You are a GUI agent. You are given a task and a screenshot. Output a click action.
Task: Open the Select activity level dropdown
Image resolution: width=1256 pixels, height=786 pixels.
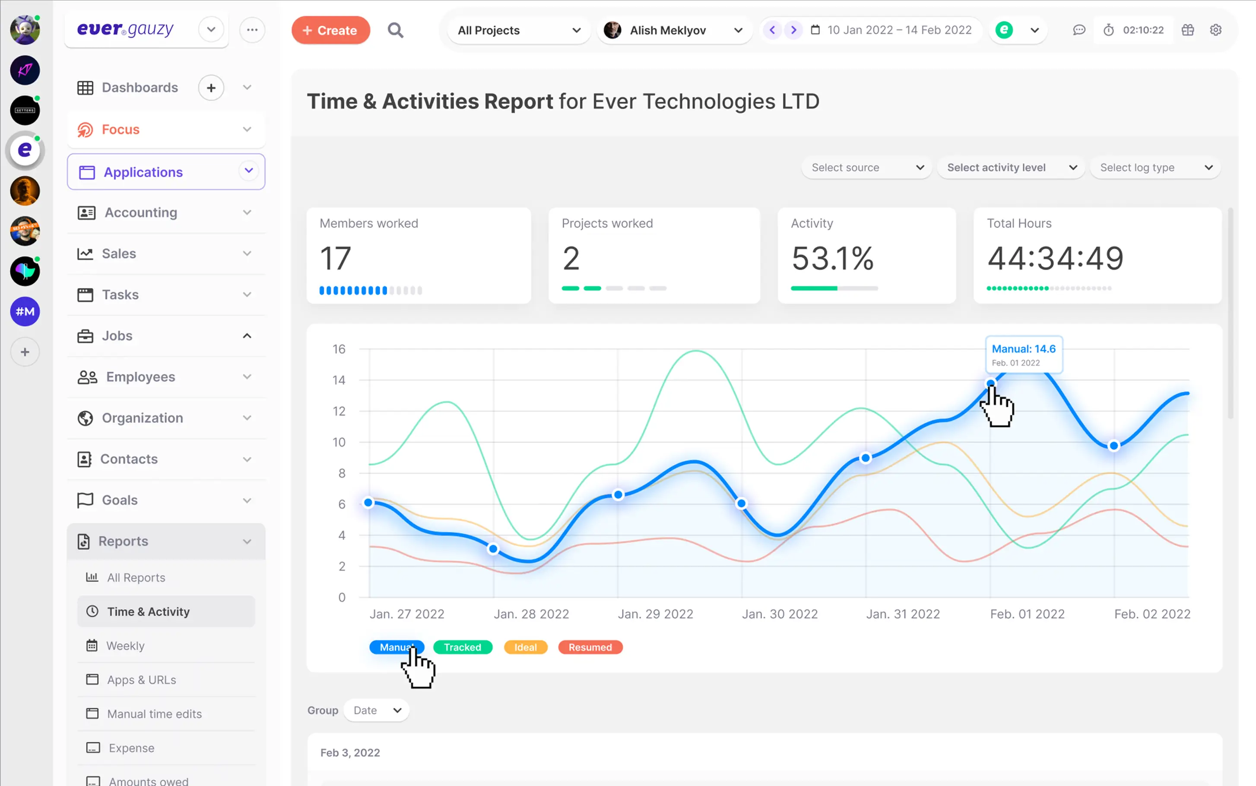point(1010,168)
